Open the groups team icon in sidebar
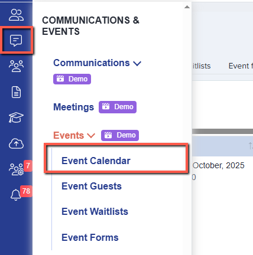253x255 pixels. pyautogui.click(x=16, y=66)
